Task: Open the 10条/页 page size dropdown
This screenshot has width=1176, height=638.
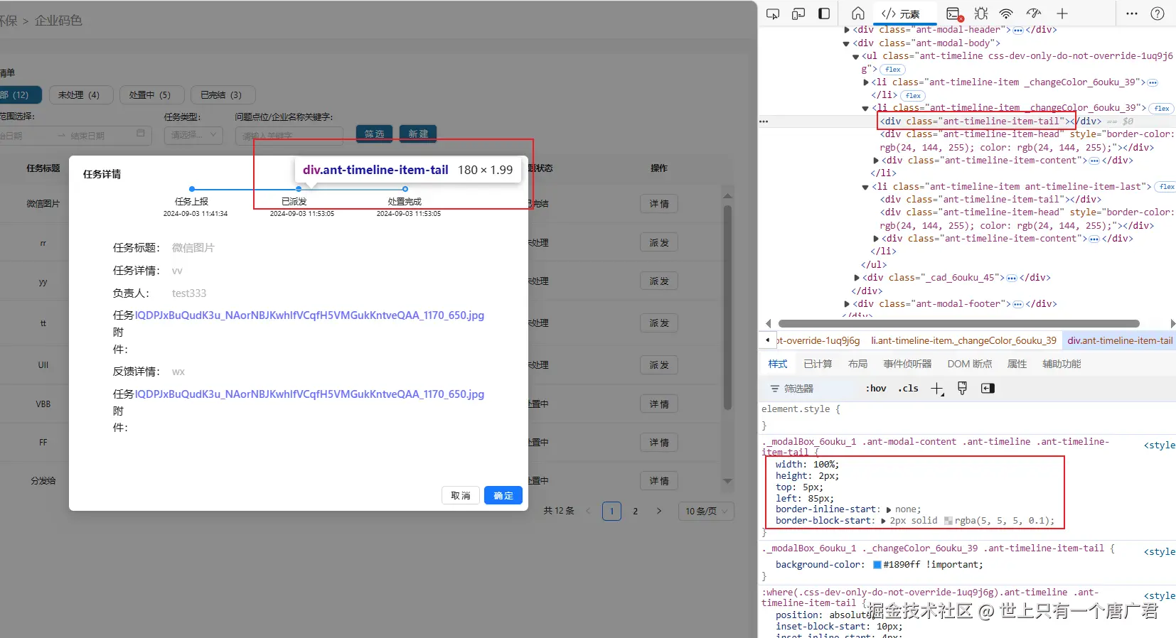Action: coord(706,511)
